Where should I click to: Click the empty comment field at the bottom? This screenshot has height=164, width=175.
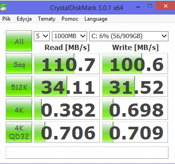click(x=87, y=153)
